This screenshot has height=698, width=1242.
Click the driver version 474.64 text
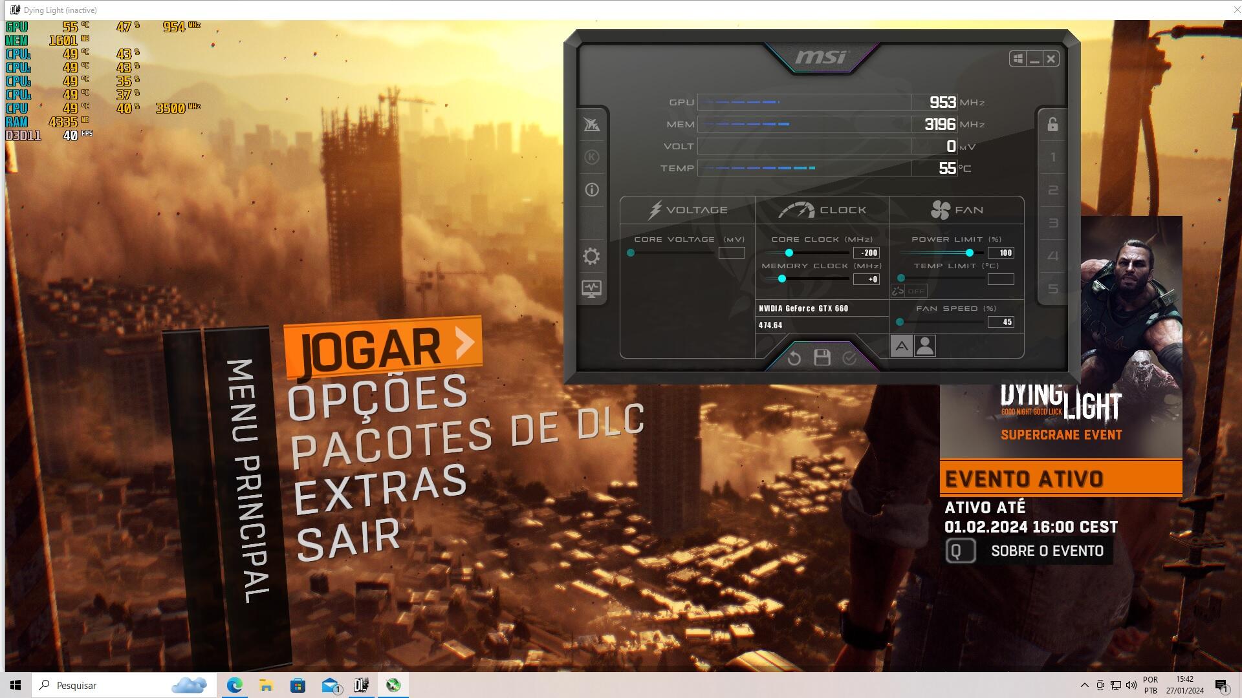point(770,325)
